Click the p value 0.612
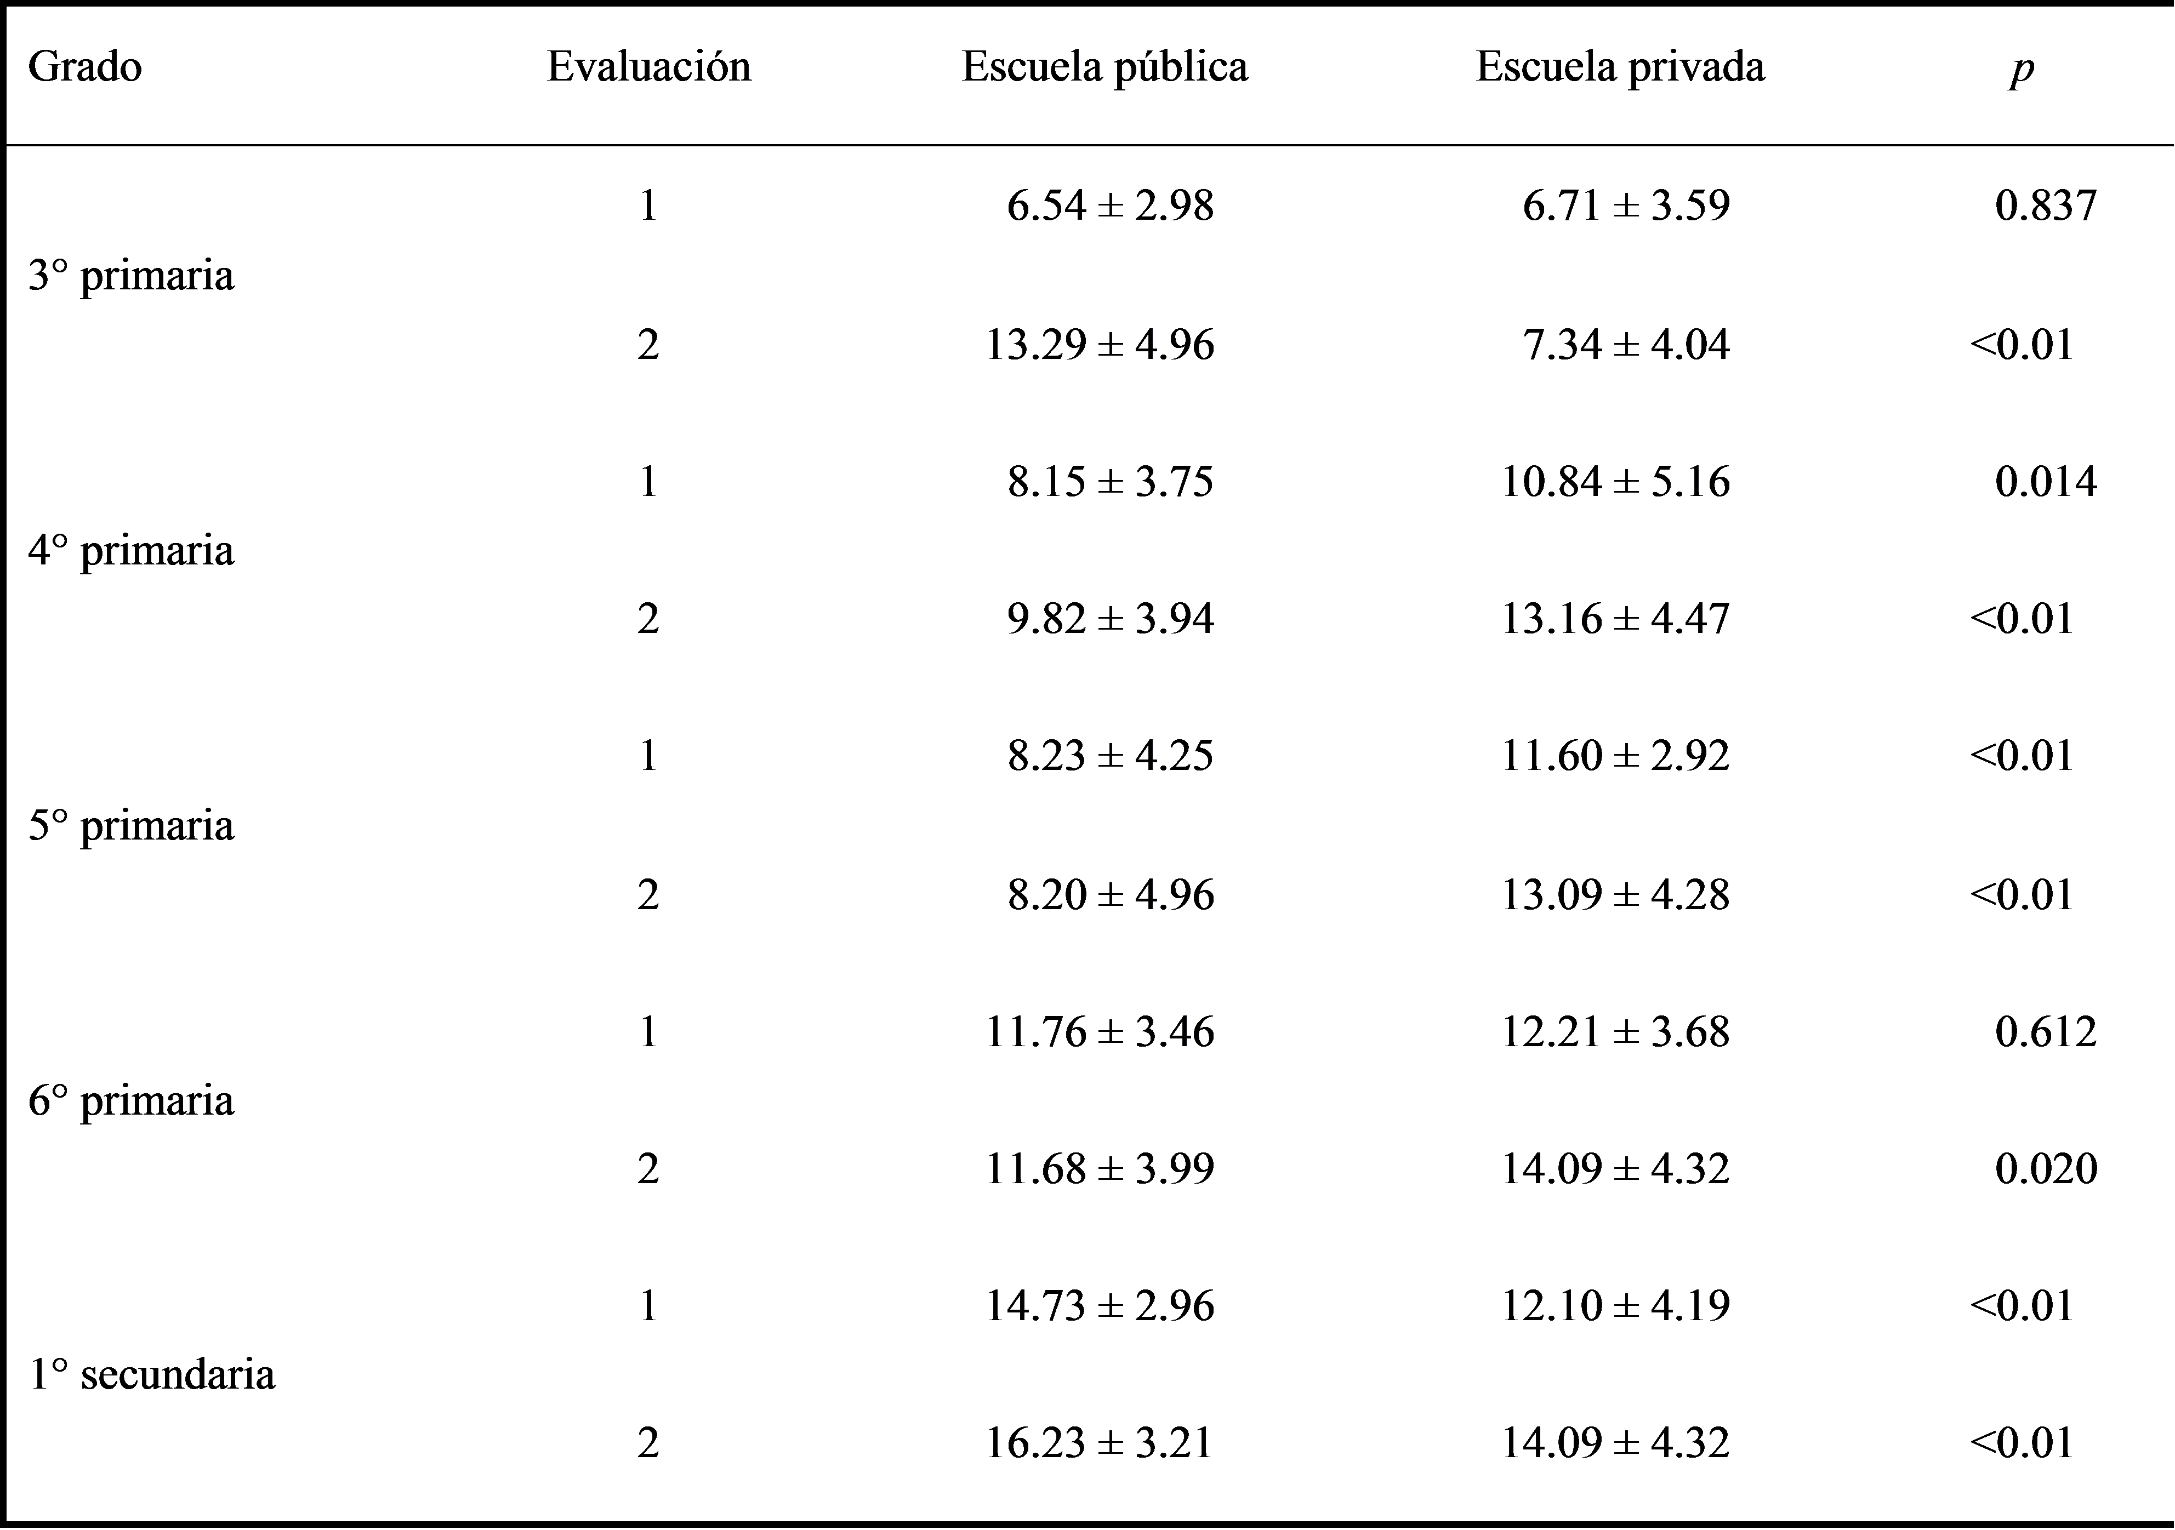 click(x=2045, y=1031)
